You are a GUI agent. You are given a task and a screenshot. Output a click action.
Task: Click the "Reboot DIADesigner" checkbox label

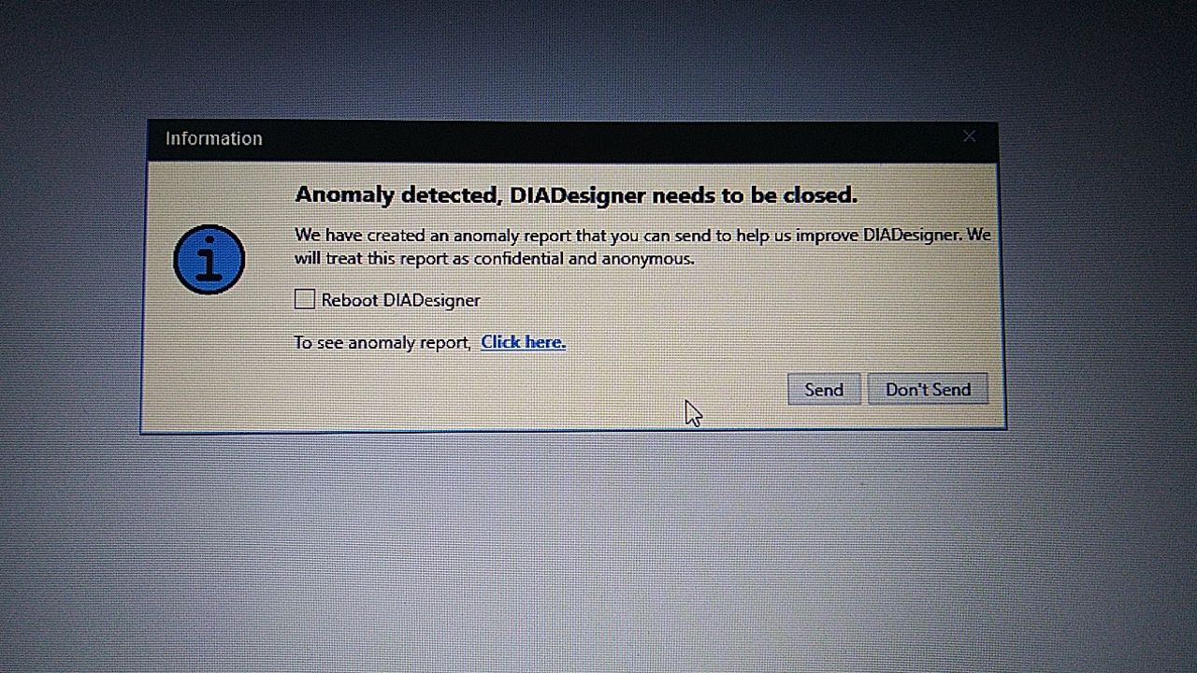click(400, 300)
